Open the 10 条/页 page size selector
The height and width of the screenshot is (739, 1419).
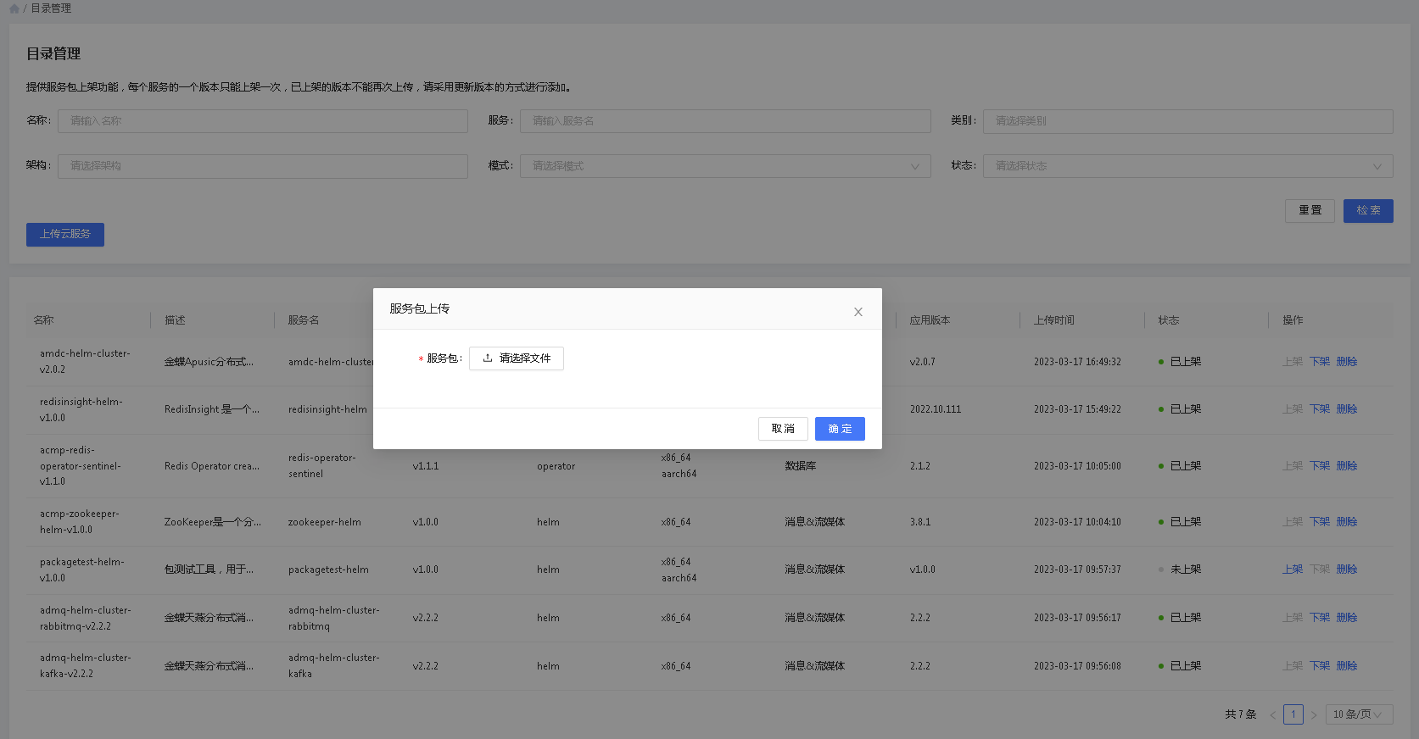point(1359,714)
